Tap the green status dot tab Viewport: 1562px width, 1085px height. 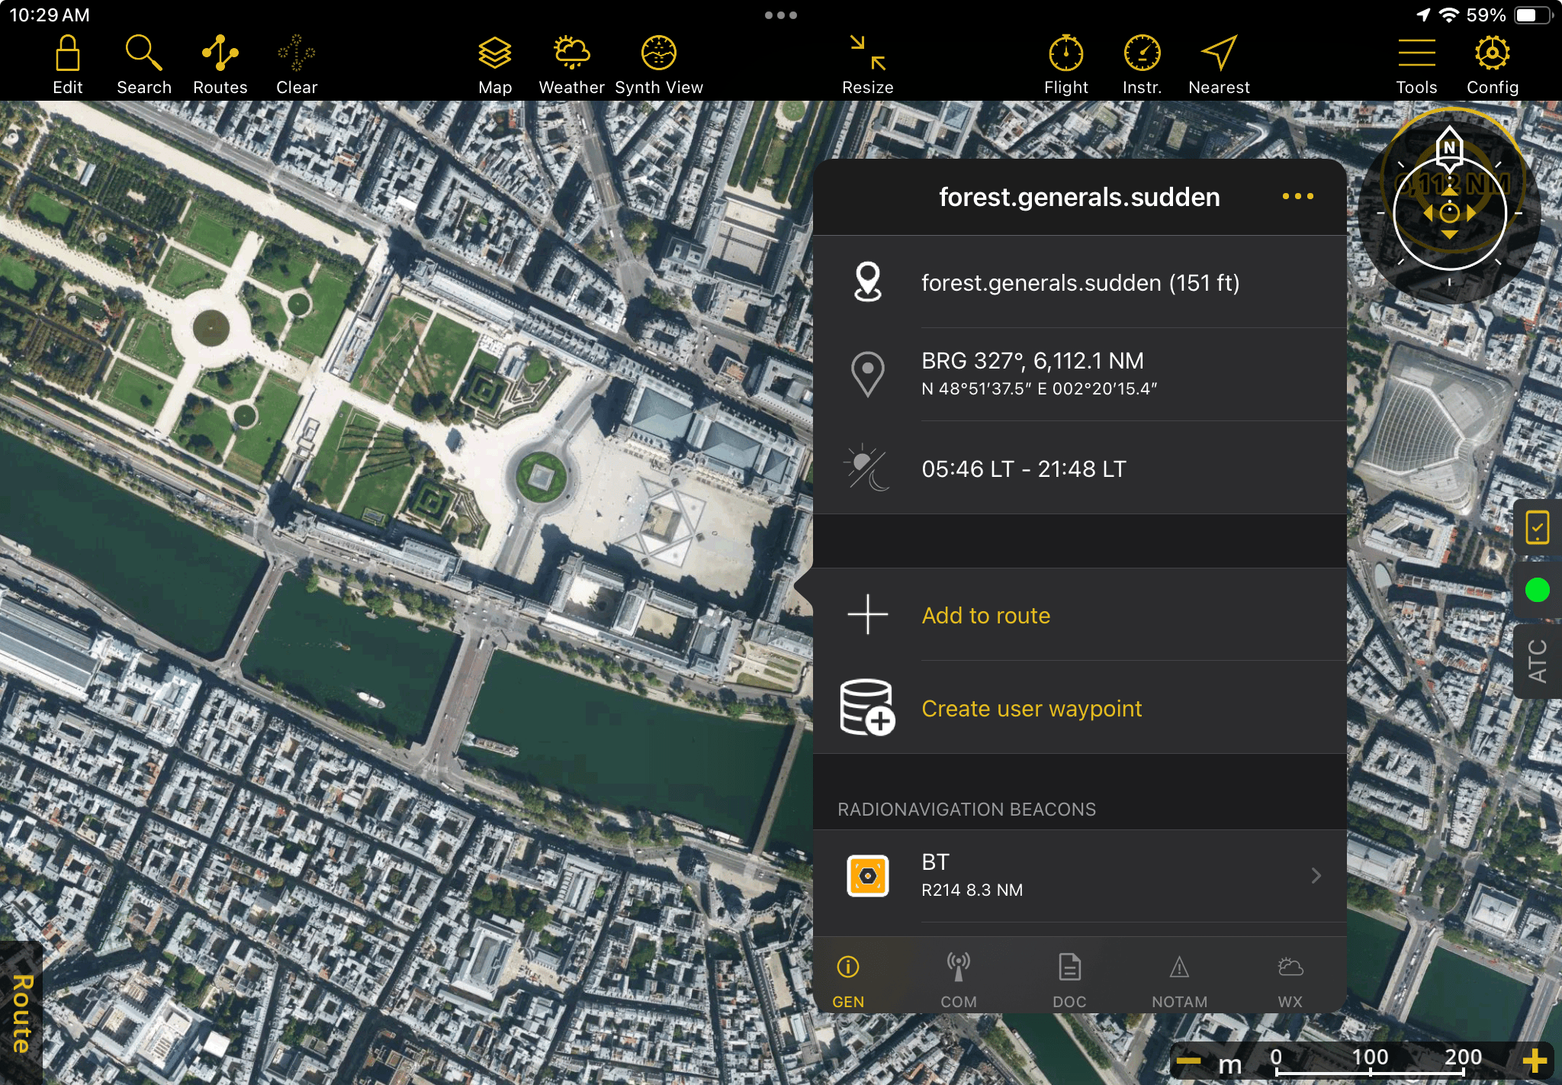[x=1538, y=590]
